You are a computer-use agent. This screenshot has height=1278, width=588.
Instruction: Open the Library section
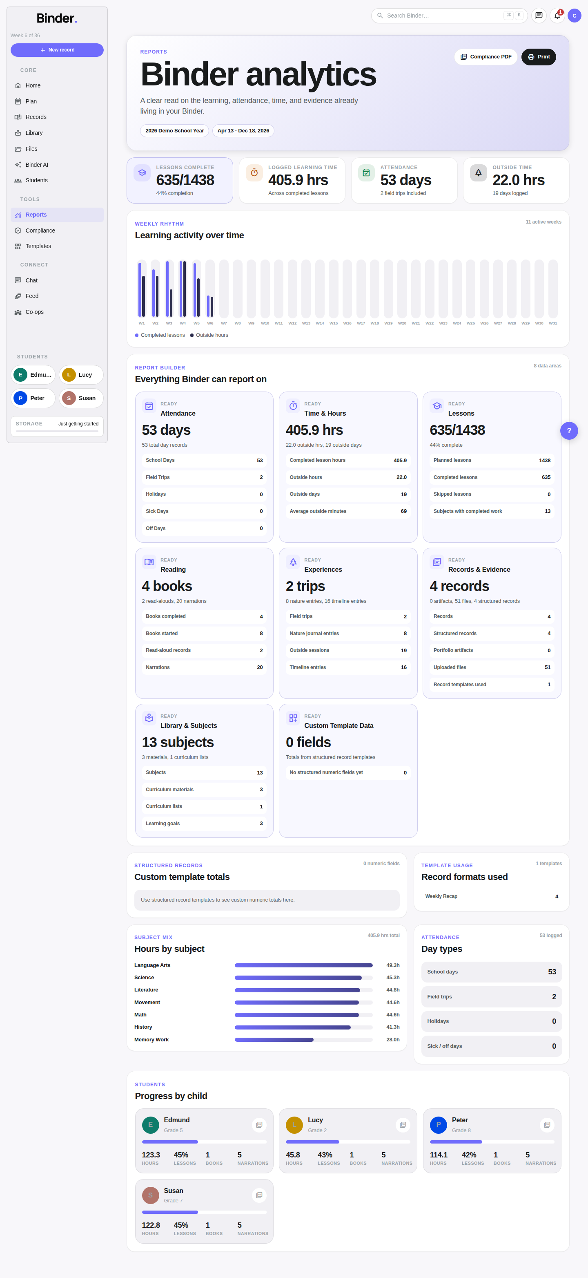57,133
